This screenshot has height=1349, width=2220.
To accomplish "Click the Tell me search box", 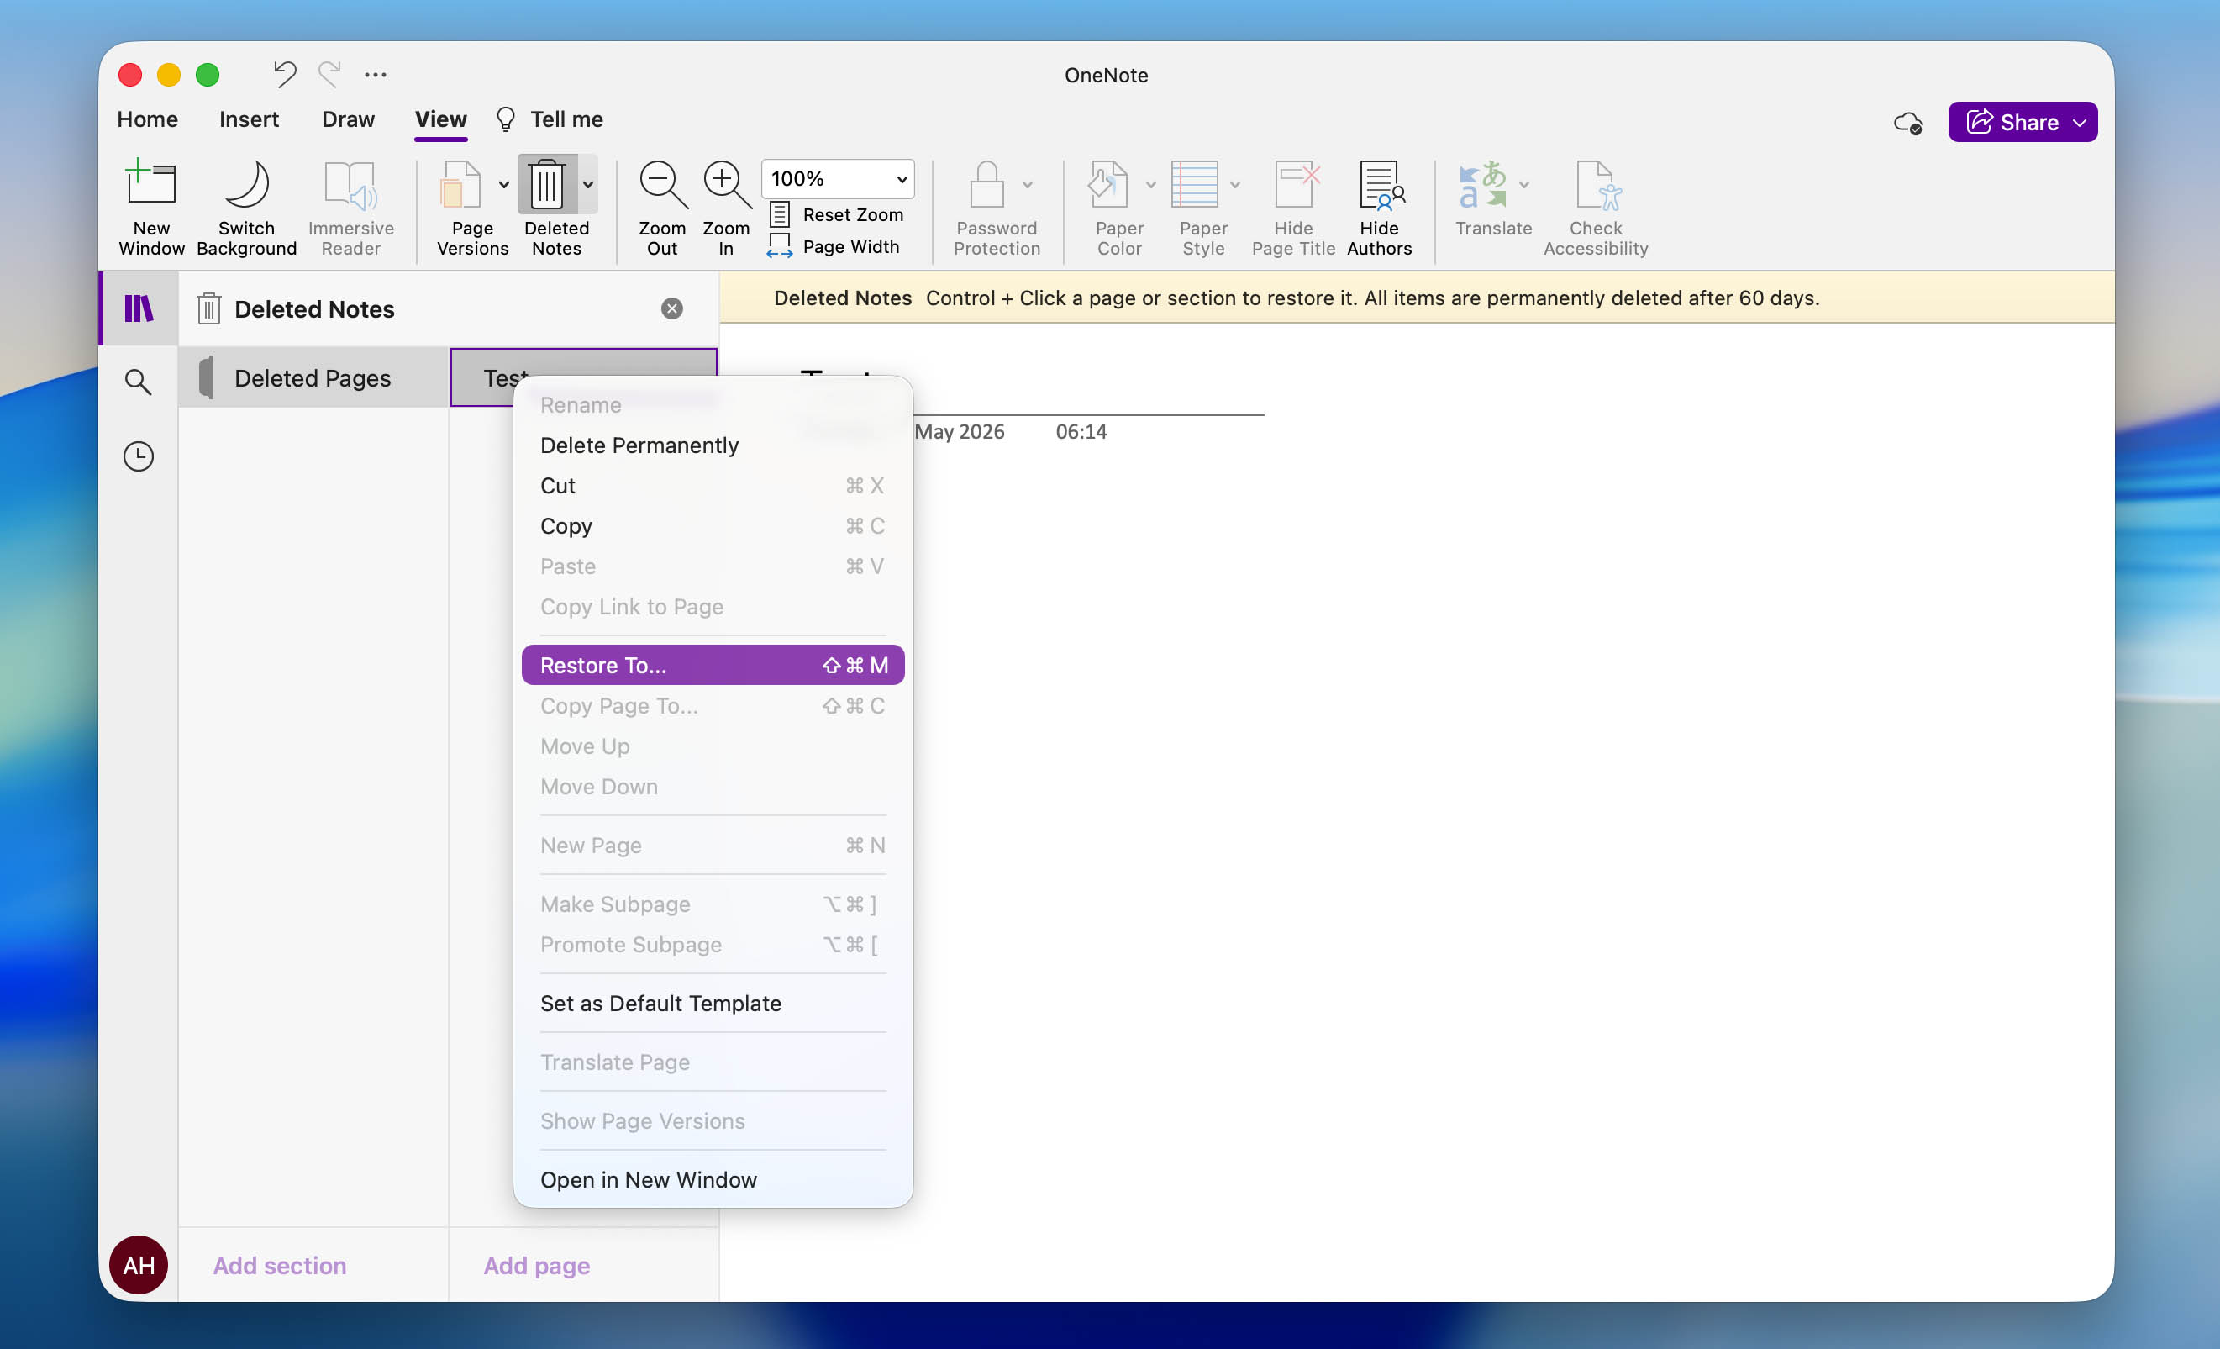I will pyautogui.click(x=550, y=119).
